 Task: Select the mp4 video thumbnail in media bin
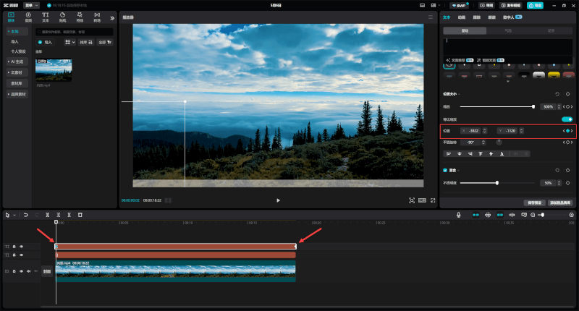54,69
